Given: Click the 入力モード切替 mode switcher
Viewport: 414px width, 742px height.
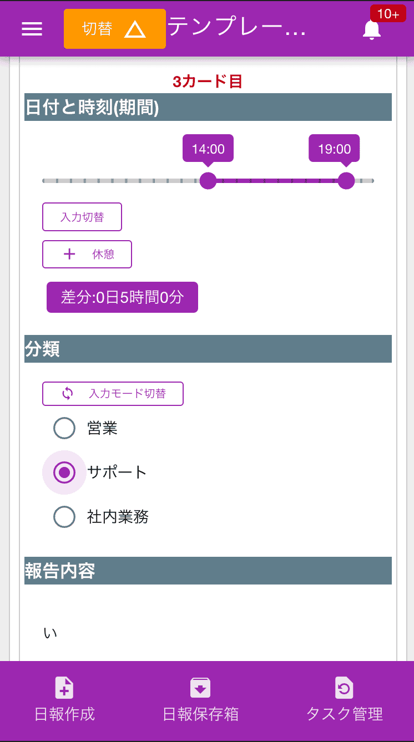Looking at the screenshot, I should pyautogui.click(x=113, y=394).
